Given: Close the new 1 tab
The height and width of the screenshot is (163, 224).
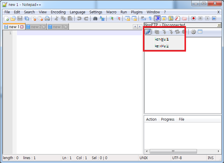Looking at the screenshot, I should pos(22,27).
